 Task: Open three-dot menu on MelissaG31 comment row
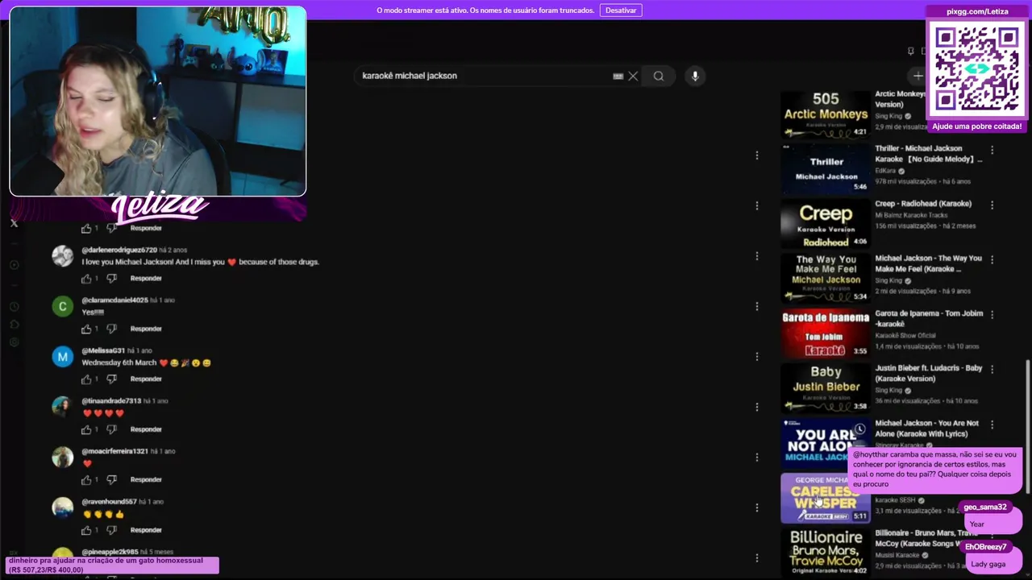[x=756, y=357]
